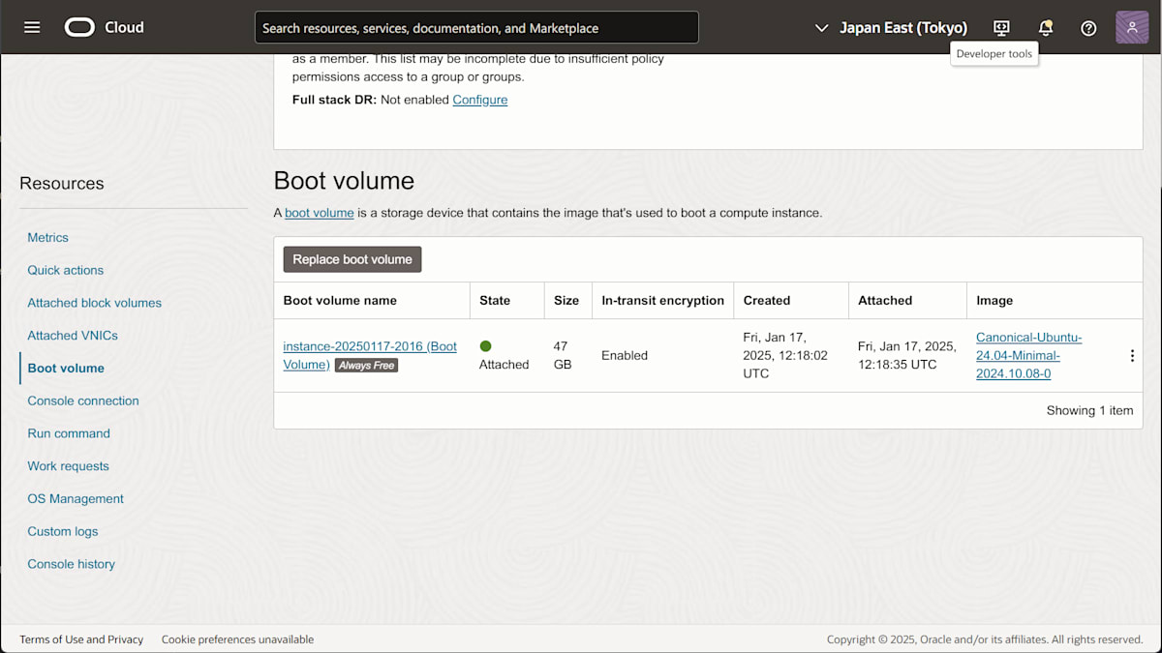Select Metrics in Resources sidebar
The height and width of the screenshot is (653, 1162).
(47, 237)
